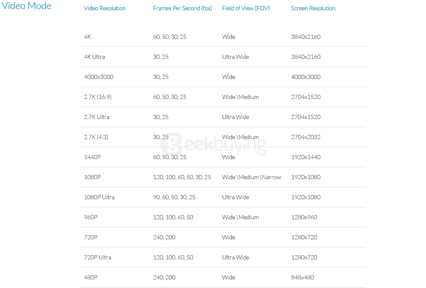
Task: Select the 720P Ultra row label
Action: click(x=98, y=257)
